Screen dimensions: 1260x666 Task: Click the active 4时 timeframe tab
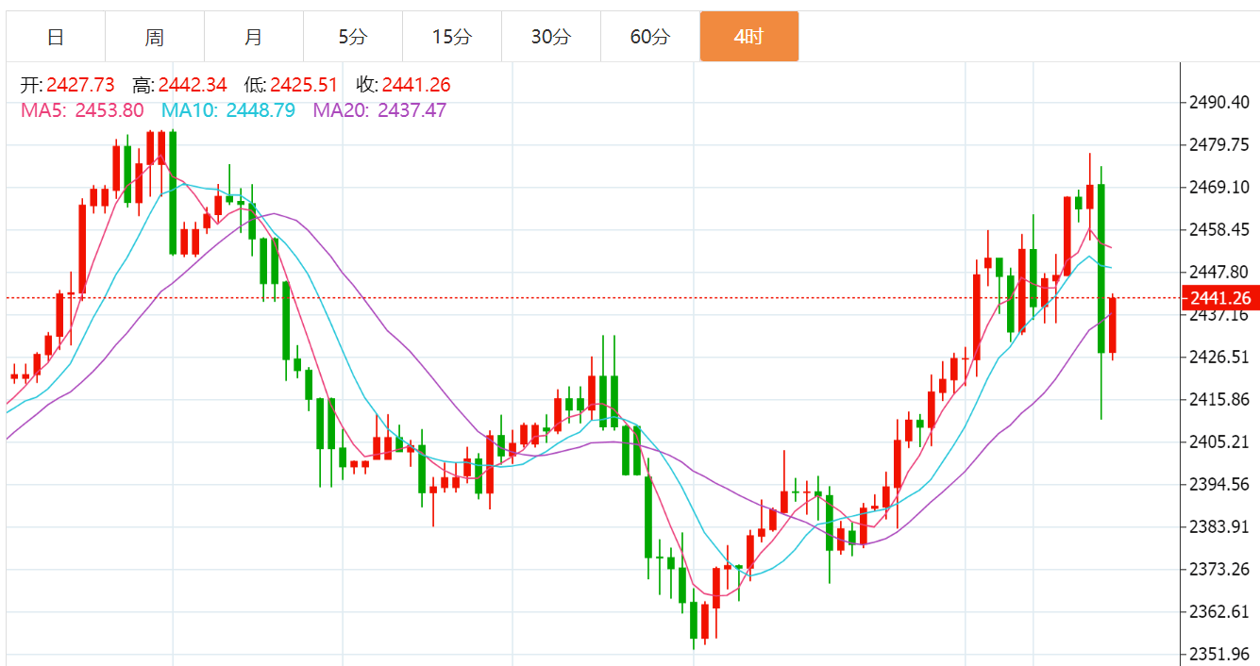click(749, 37)
